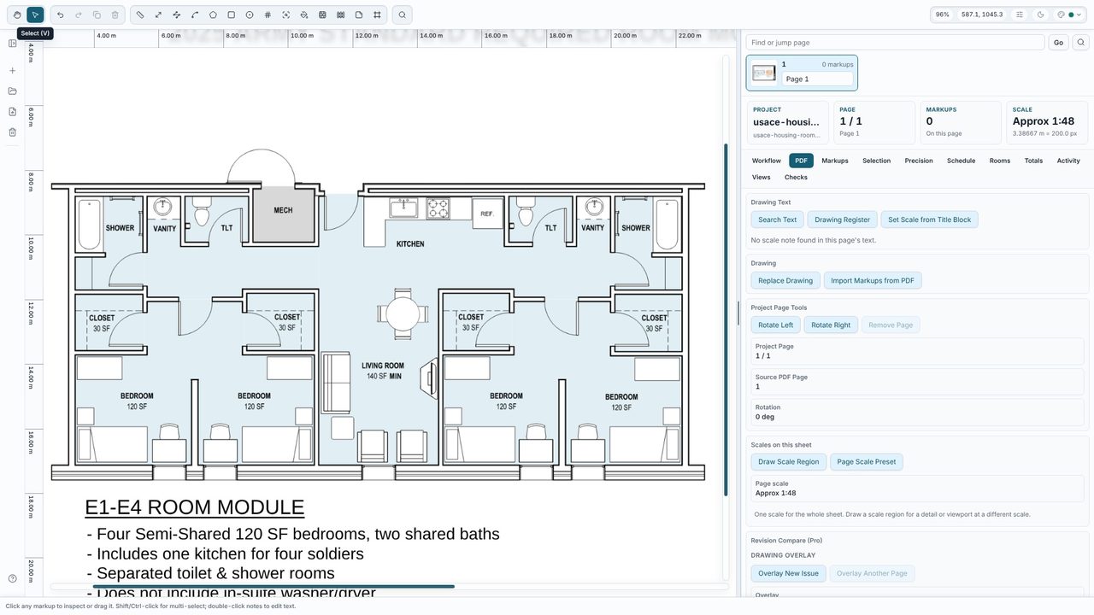Select the sticky note tool
This screenshot has height=615, width=1094.
point(359,15)
